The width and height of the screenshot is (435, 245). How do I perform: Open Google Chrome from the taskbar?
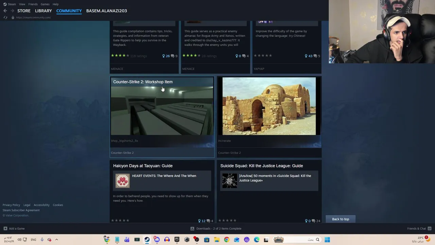(227, 240)
